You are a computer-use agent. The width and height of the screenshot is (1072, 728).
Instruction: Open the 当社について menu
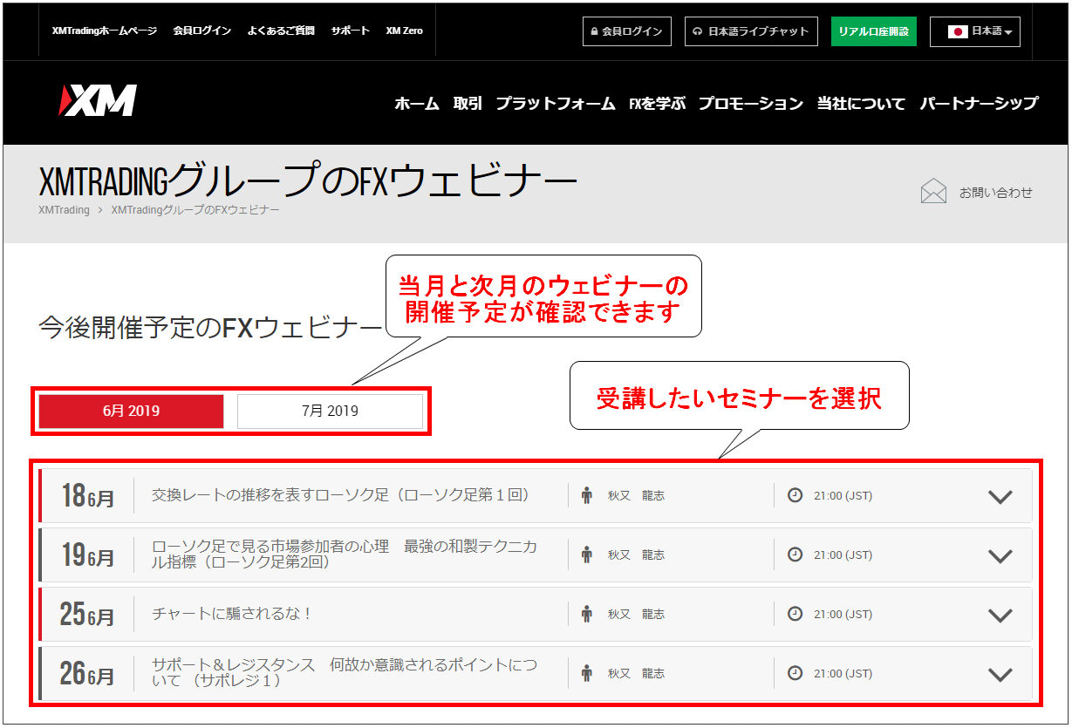[861, 103]
